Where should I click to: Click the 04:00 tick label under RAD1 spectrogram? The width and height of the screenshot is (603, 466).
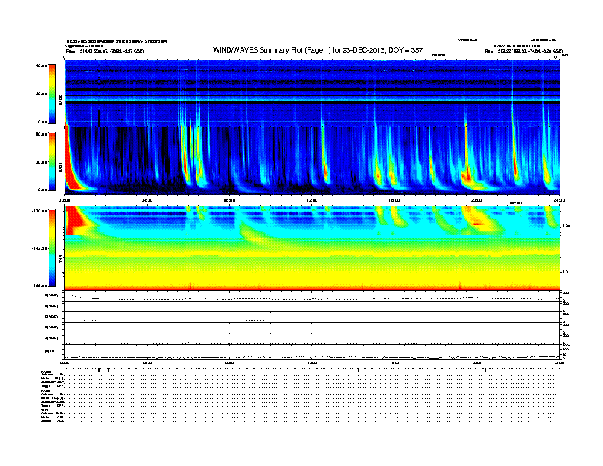point(147,200)
